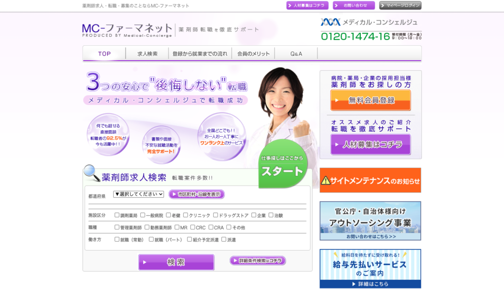This screenshot has height=289, width=504.
Task: Open the Q&A navigation tab
Action: [296, 54]
